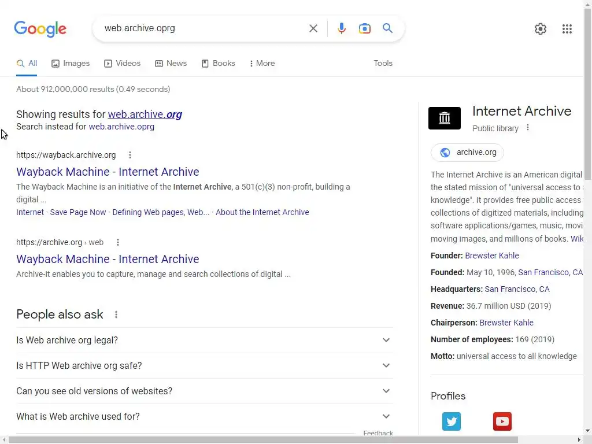The image size is (592, 444).
Task: Click the corrected web.archive.org link
Action: tap(145, 114)
